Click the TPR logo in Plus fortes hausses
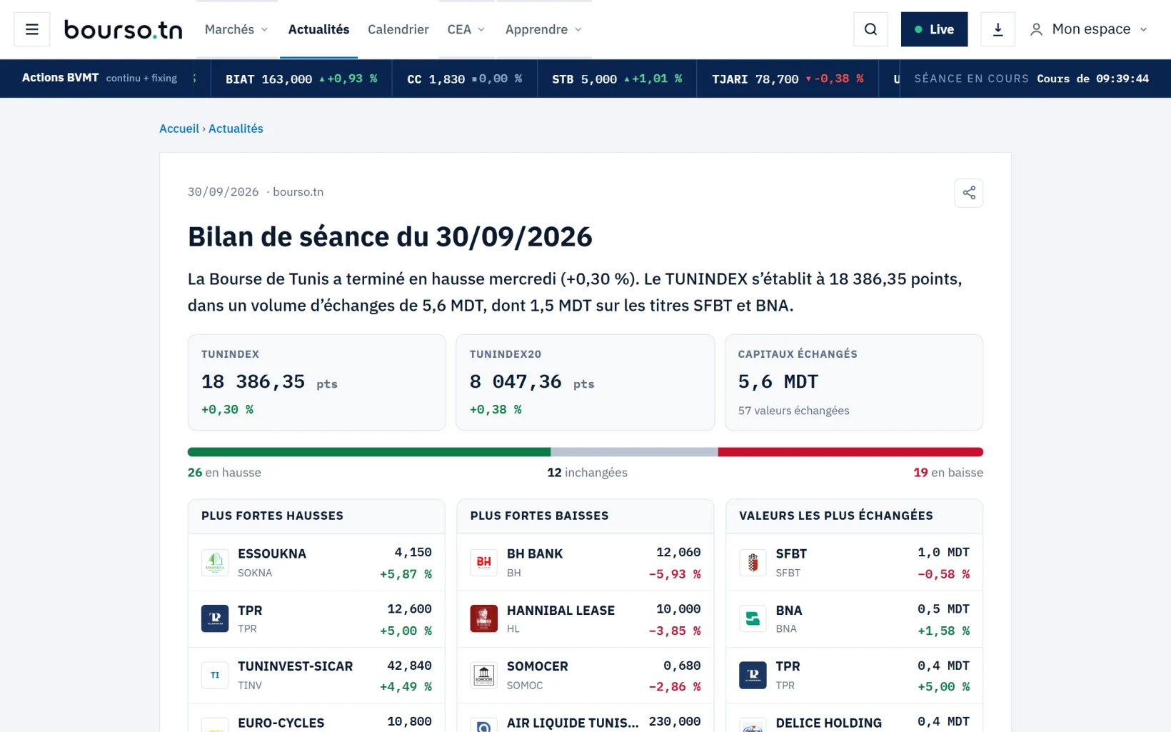 (x=215, y=618)
